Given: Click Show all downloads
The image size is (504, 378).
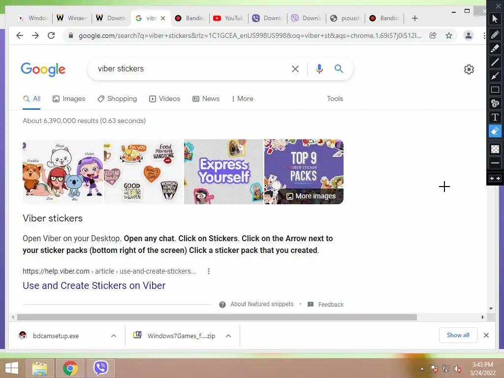Looking at the screenshot, I should 458,335.
